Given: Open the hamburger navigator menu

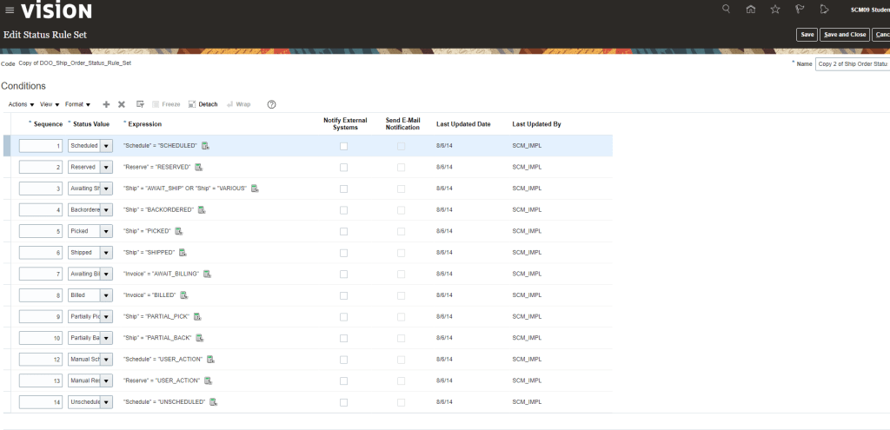Looking at the screenshot, I should click(x=10, y=10).
